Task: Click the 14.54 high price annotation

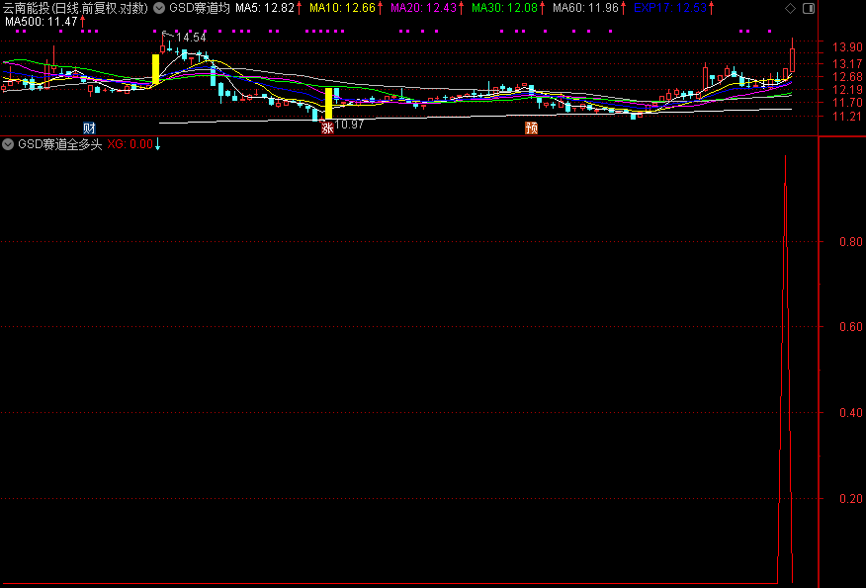Action: pyautogui.click(x=191, y=38)
